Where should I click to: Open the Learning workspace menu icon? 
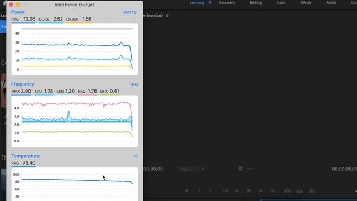click(210, 3)
